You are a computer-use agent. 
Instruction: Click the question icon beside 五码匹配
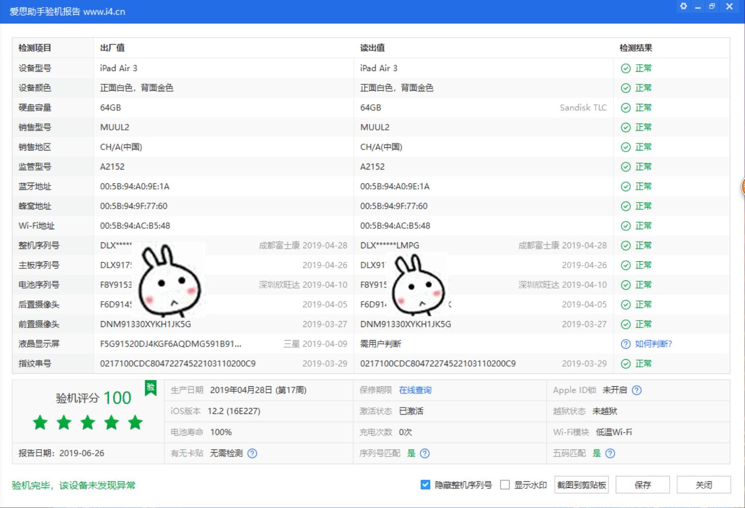coord(610,453)
